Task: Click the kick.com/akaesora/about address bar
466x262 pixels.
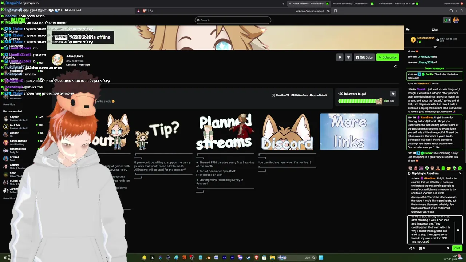Action: (309, 11)
